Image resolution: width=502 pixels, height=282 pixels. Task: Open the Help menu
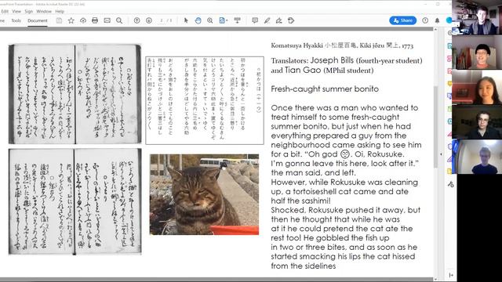click(x=60, y=11)
